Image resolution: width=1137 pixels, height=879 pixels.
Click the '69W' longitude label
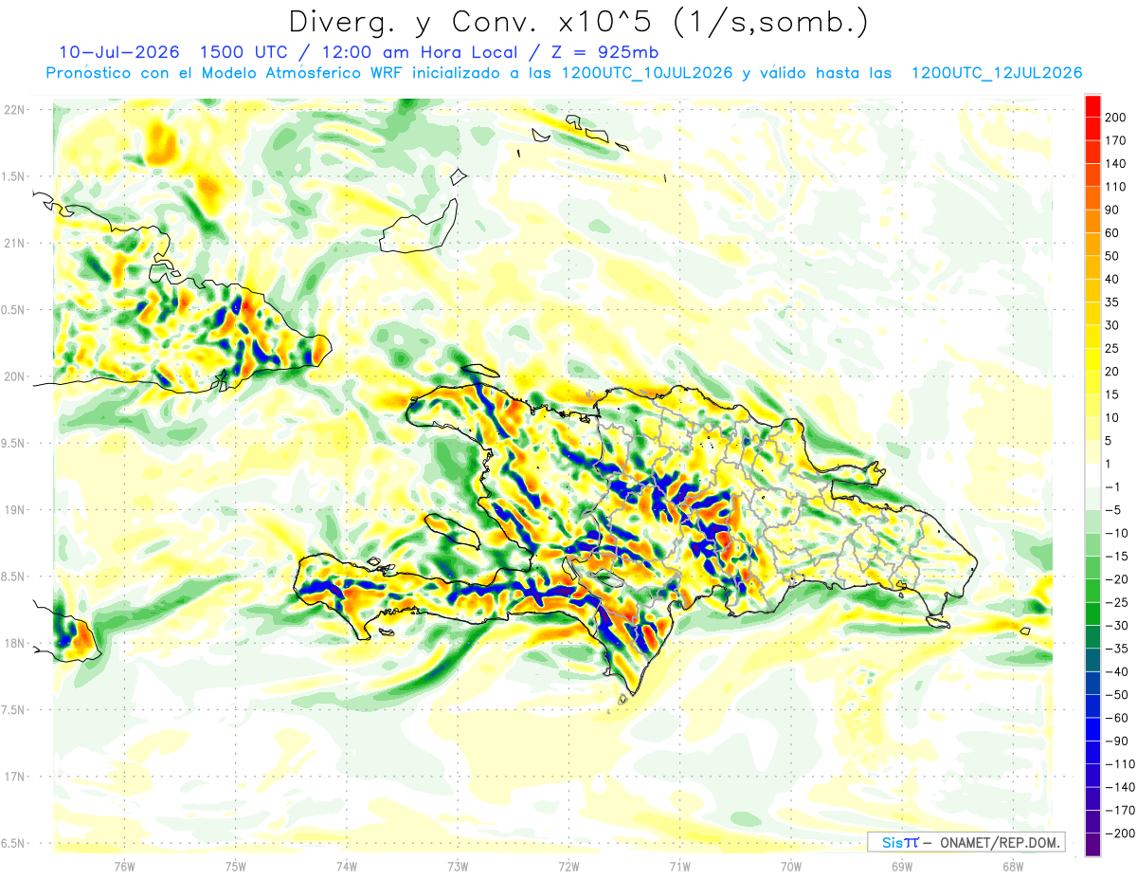click(x=901, y=866)
